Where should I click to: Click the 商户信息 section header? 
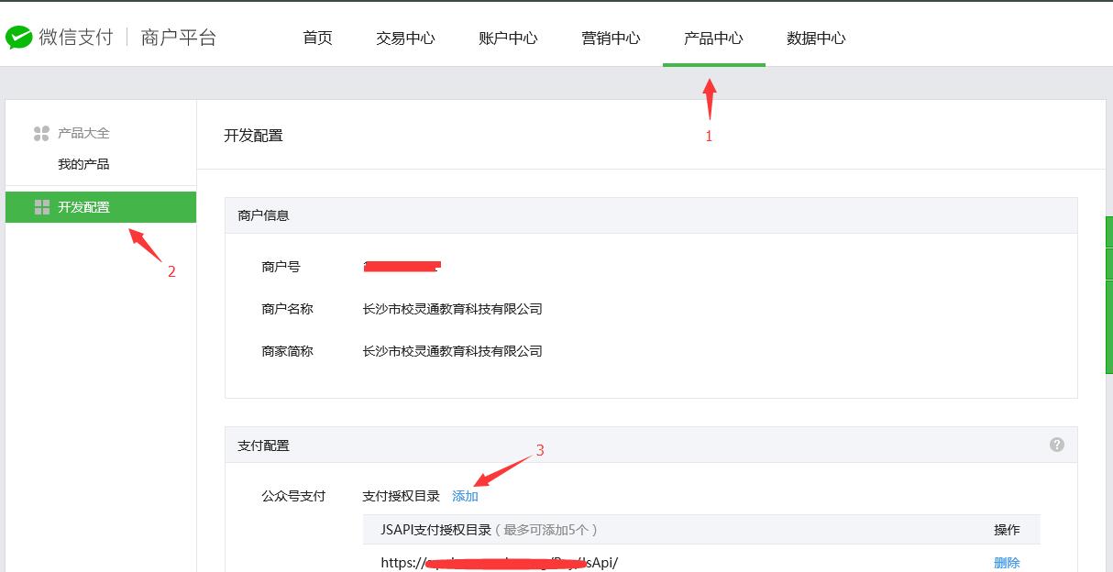(263, 215)
